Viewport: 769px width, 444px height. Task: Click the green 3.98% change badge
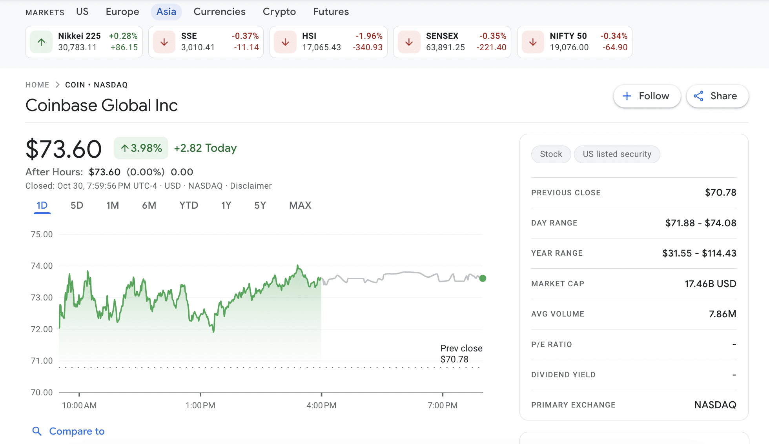(x=141, y=148)
